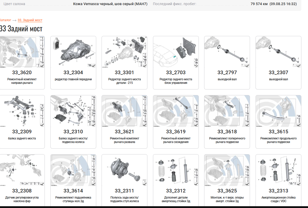The height and width of the screenshot is (208, 308).
Task: Select label Полуось задн.моста/ подшипн.ступ.колеса
Action: [x=124, y=199]
